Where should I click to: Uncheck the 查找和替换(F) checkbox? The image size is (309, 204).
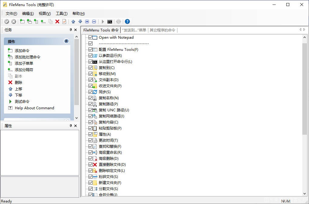point(90,146)
